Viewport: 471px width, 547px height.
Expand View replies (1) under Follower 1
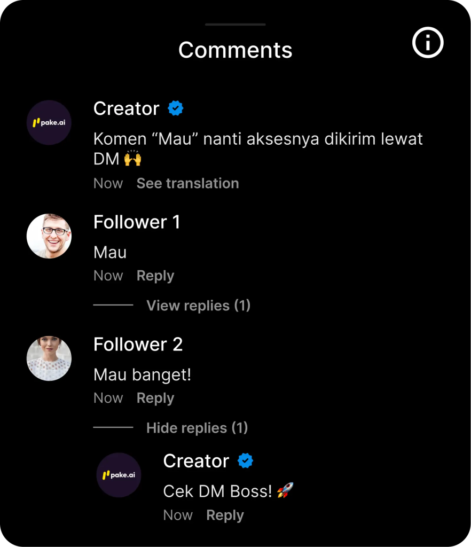[198, 306]
